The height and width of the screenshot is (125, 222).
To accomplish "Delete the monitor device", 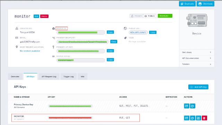I will click(44, 16).
